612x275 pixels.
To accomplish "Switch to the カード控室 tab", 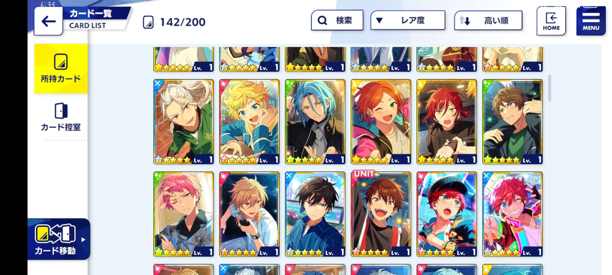I will coord(61,117).
